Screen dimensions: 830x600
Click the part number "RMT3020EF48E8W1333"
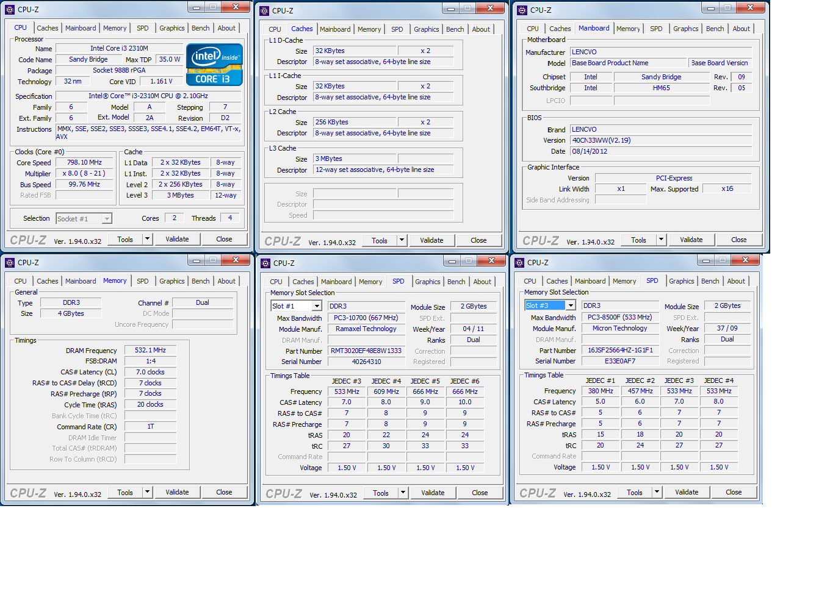tap(366, 351)
